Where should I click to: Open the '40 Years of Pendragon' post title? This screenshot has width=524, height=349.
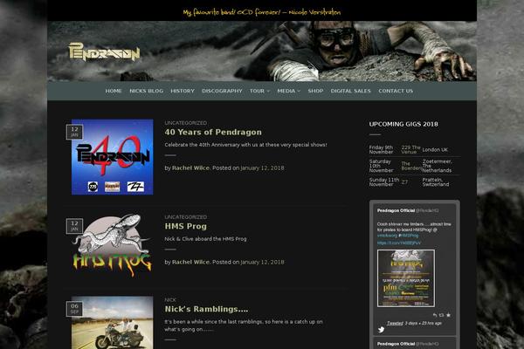point(213,133)
